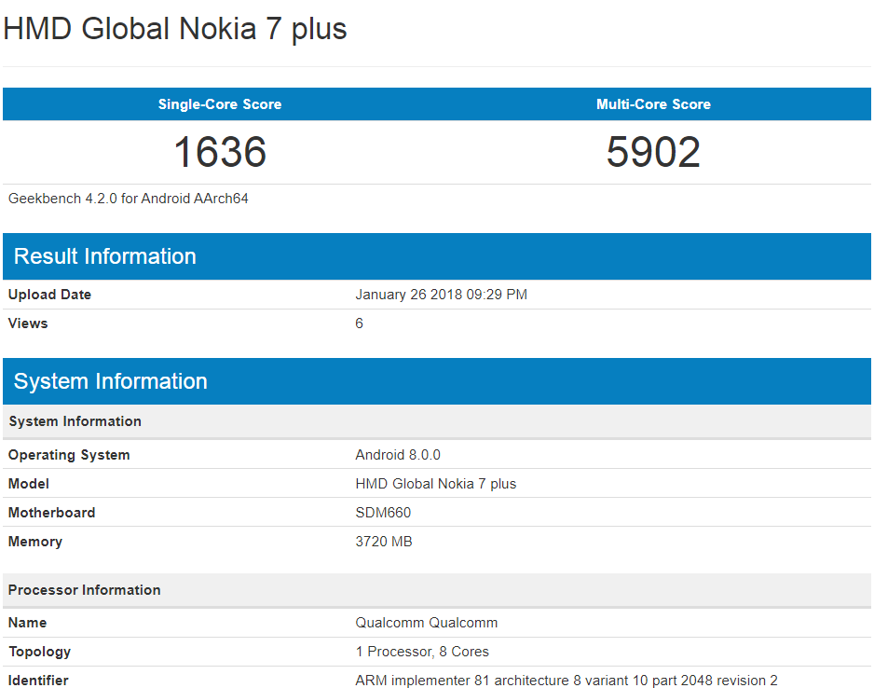Click the HMD Global Nokia 7 plus model value
The image size is (874, 688).
click(x=435, y=484)
